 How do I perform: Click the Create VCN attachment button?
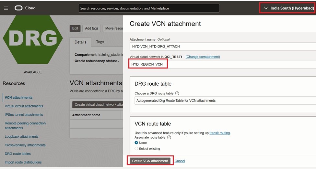[x=150, y=161]
